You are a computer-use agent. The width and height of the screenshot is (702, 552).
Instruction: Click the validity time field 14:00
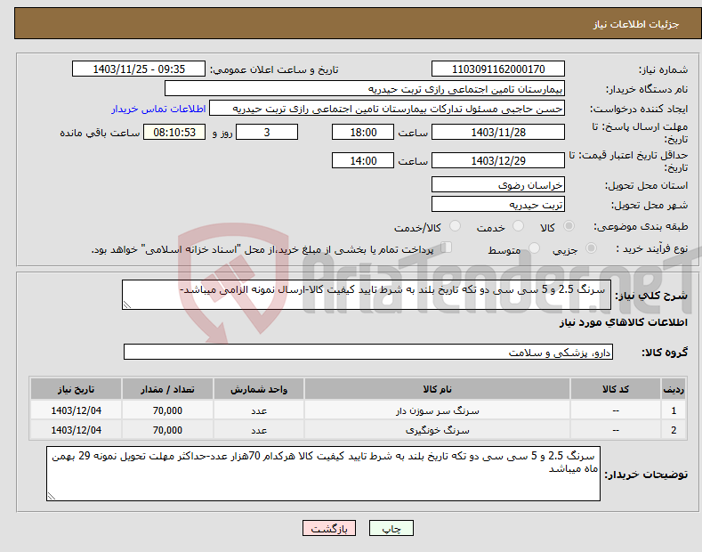pyautogui.click(x=363, y=160)
